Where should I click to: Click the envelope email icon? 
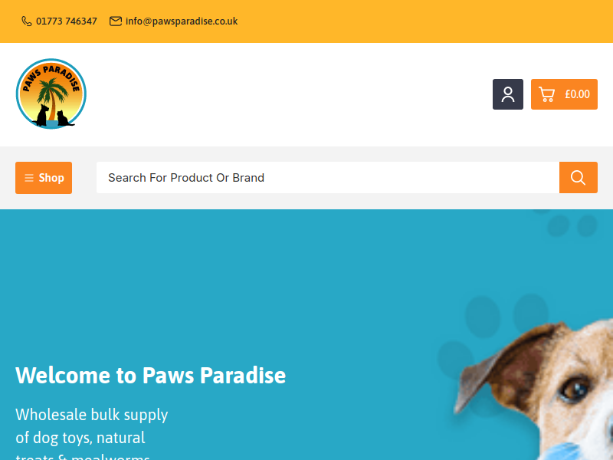(x=116, y=21)
